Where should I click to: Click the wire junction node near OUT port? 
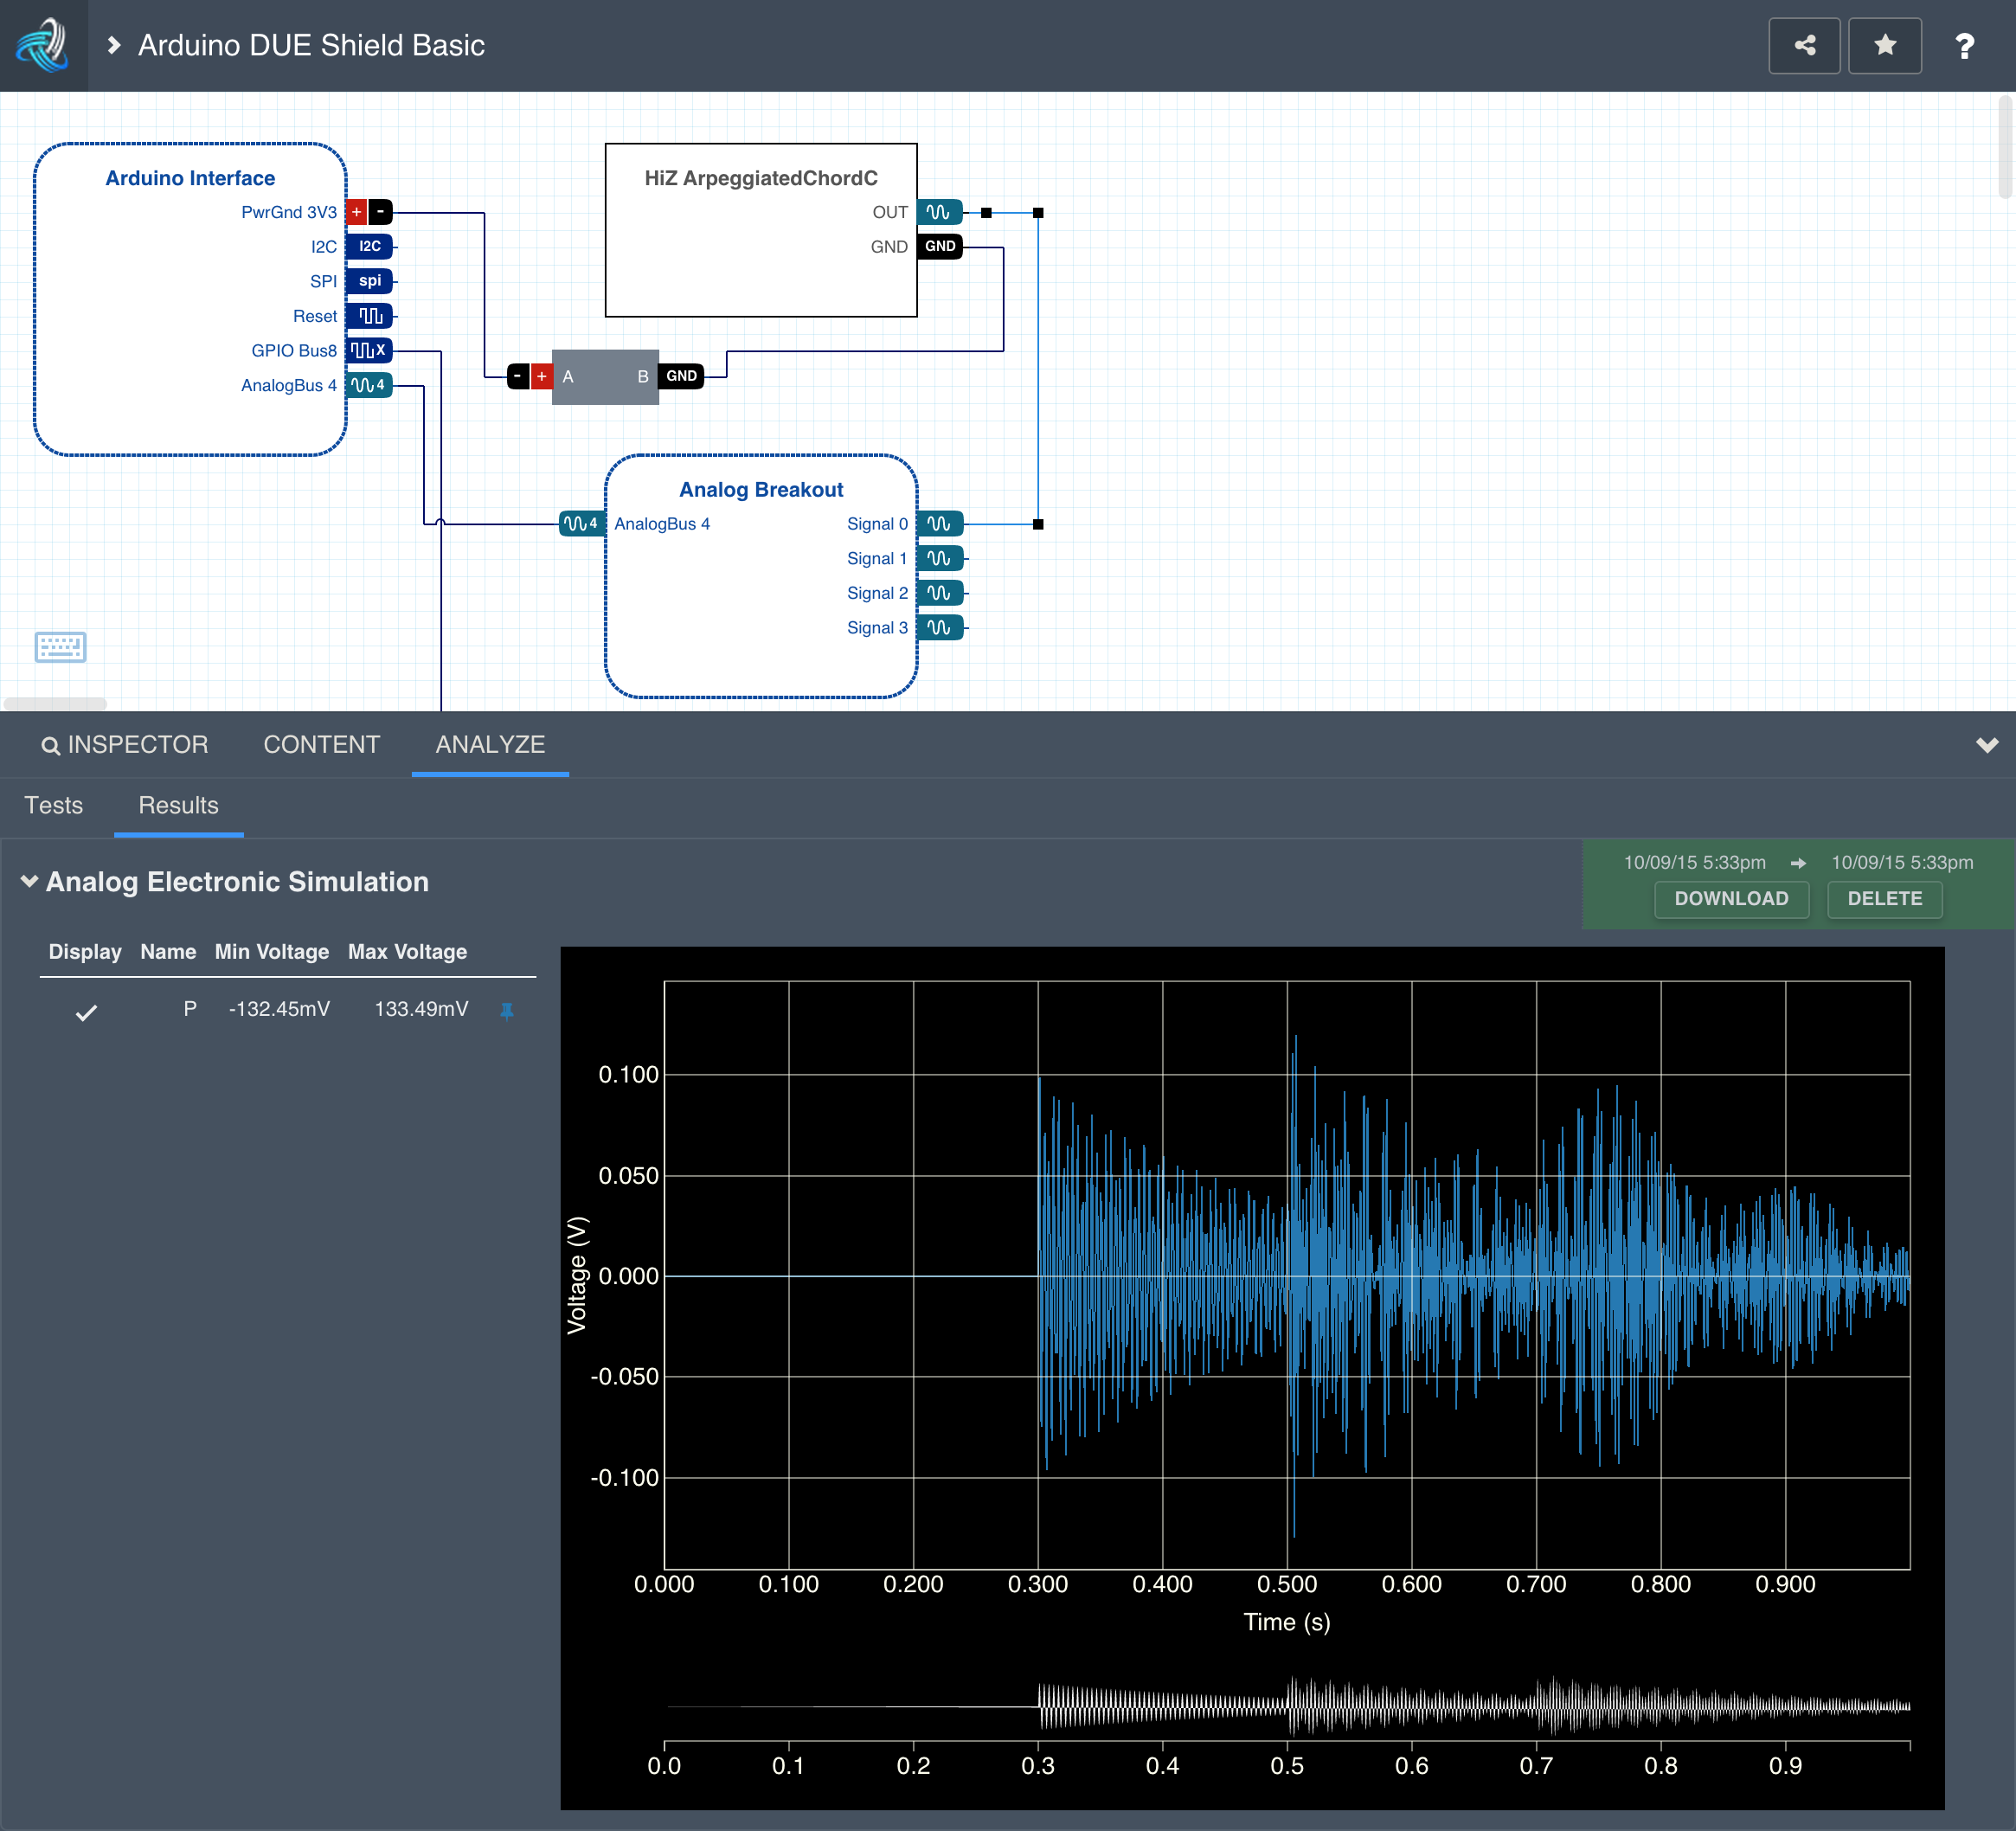click(x=986, y=213)
